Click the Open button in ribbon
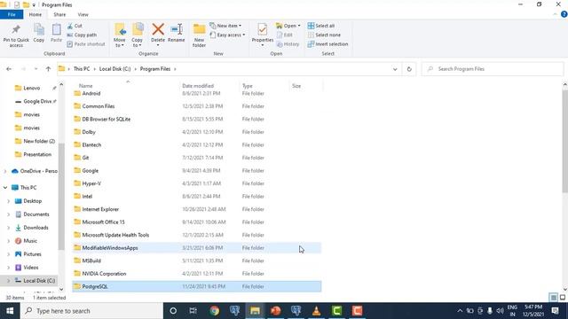 click(288, 26)
